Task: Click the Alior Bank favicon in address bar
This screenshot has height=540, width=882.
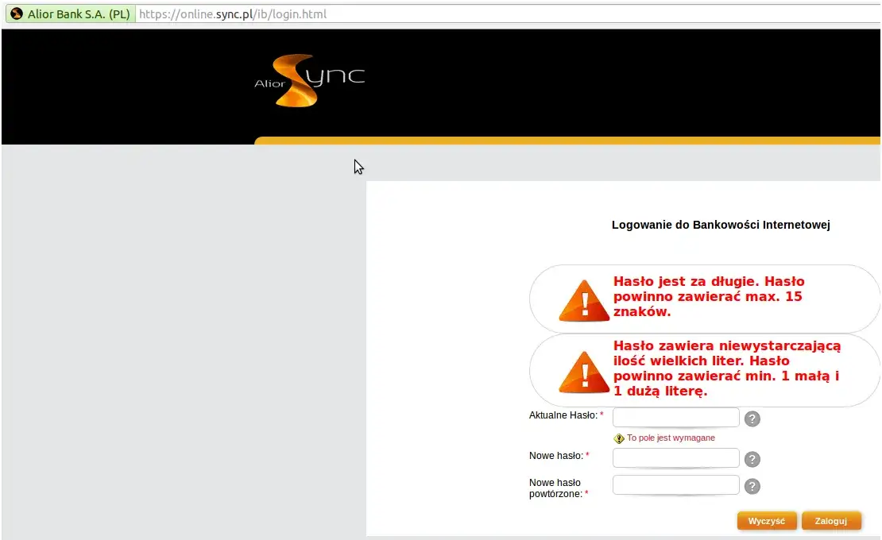Action: (x=16, y=13)
